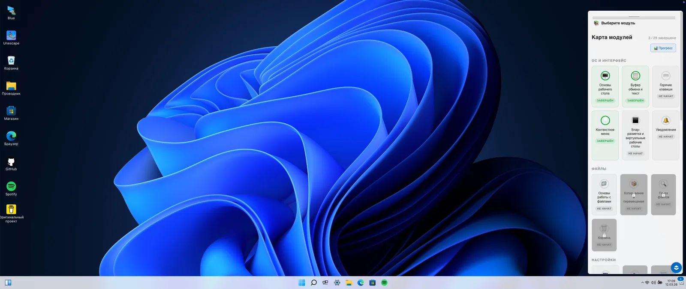Click the volume icon in system tray

[x=653, y=283]
